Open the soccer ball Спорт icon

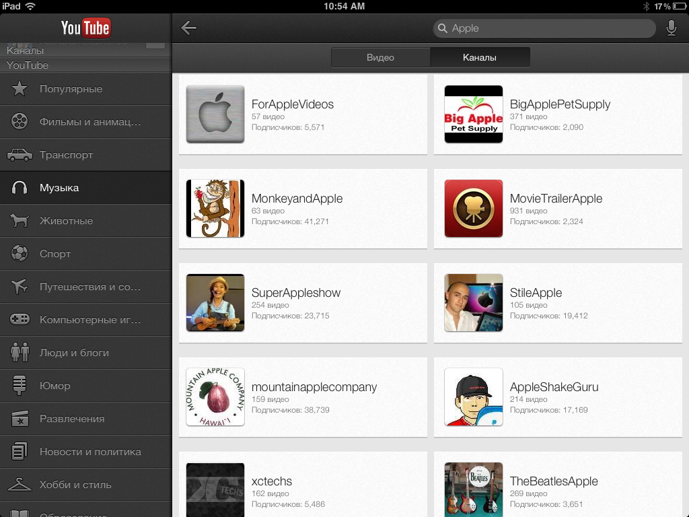tap(20, 254)
